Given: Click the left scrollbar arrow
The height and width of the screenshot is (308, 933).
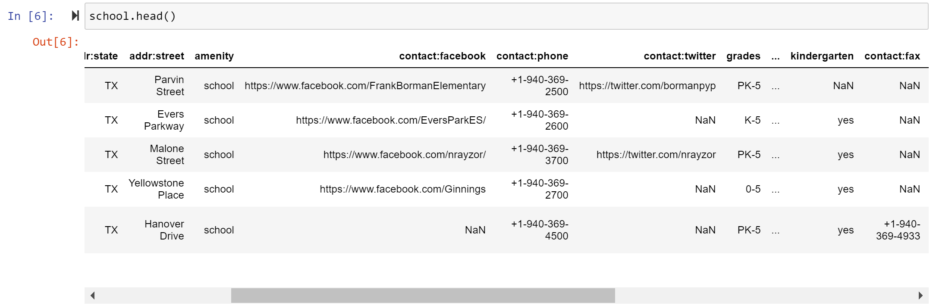Looking at the screenshot, I should pos(92,296).
